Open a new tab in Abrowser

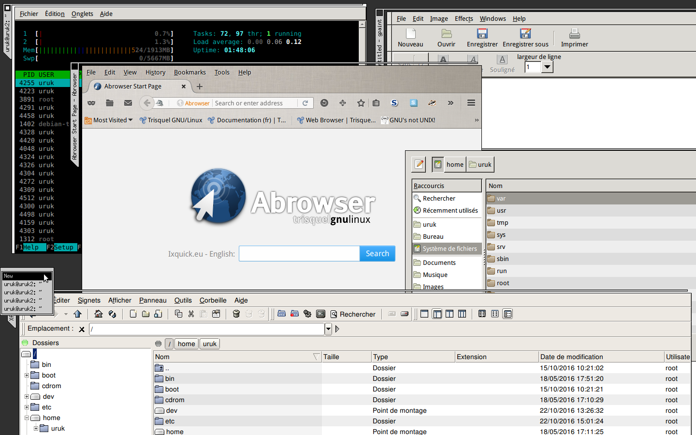pos(200,87)
